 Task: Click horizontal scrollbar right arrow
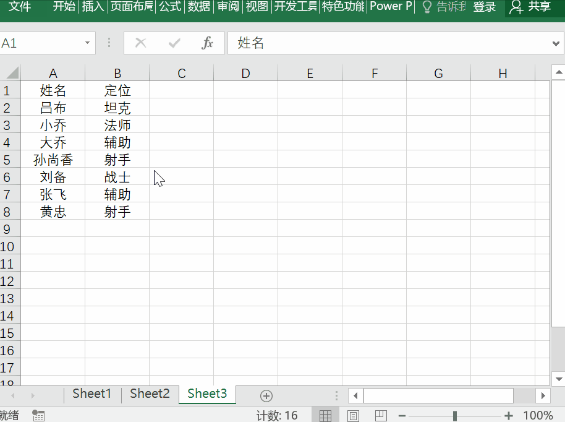(x=543, y=395)
